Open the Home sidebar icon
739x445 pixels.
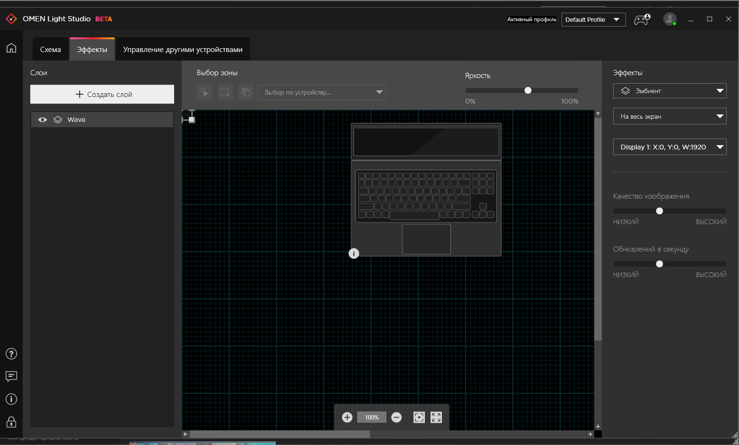point(11,48)
